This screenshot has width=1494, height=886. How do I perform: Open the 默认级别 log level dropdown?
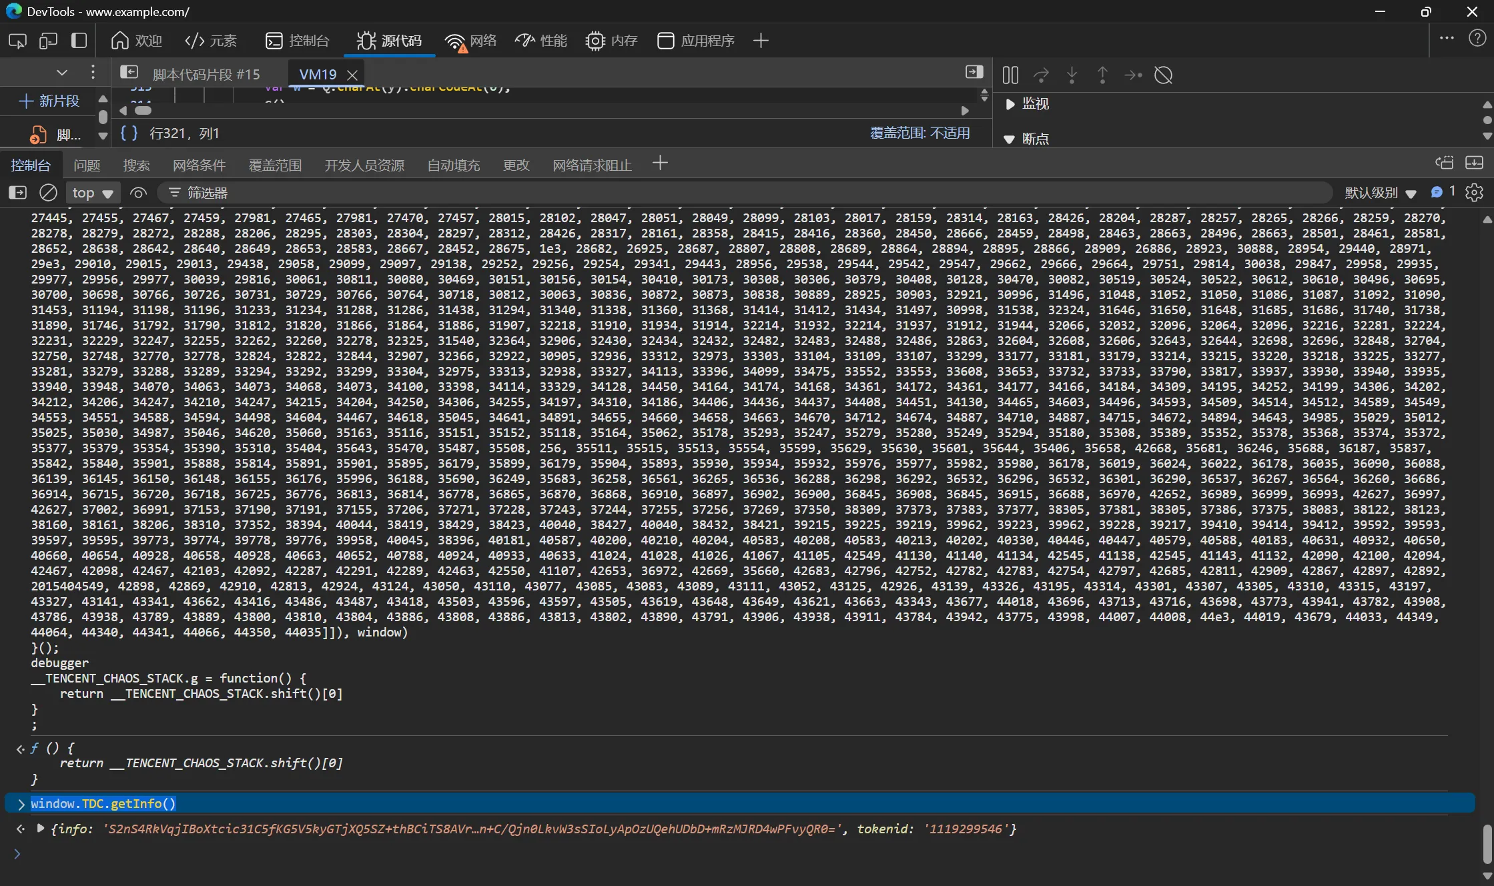click(1380, 193)
